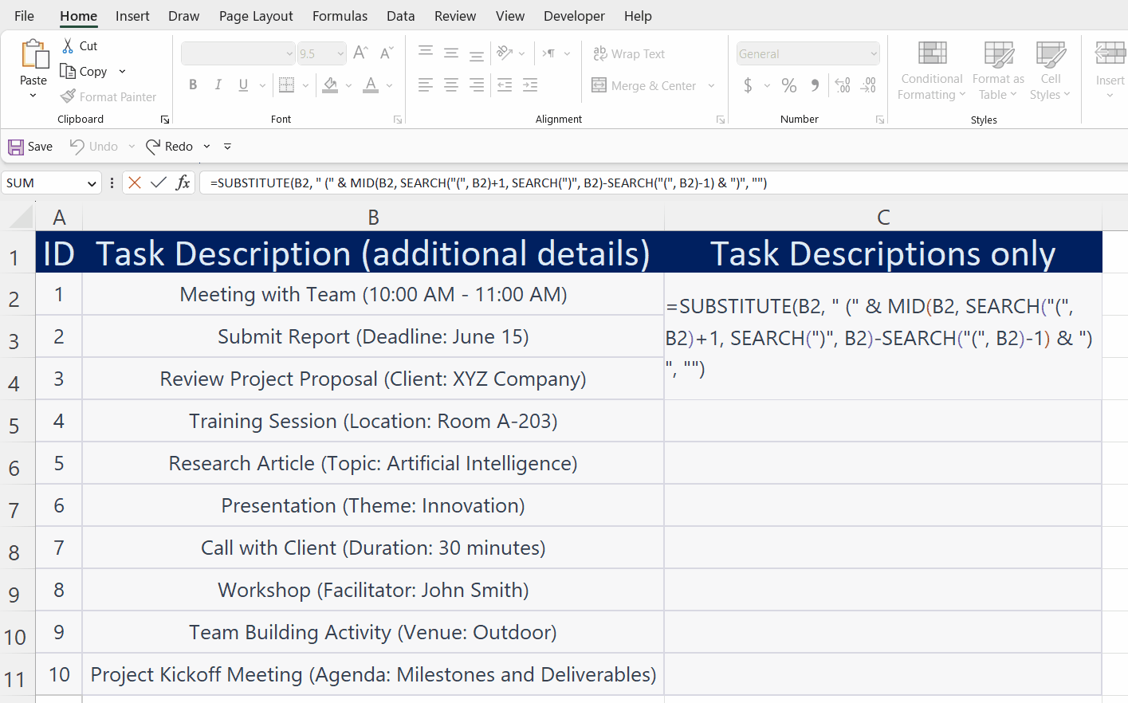Open the Font Color swatch arrow
1128x703 pixels.
(388, 85)
